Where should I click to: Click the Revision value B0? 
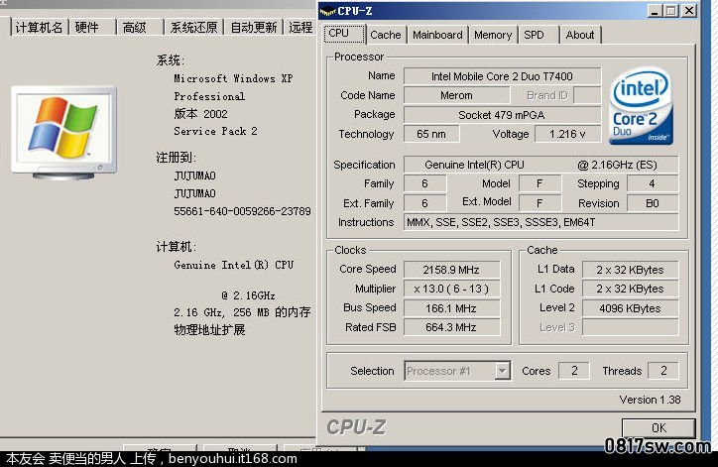coord(653,203)
